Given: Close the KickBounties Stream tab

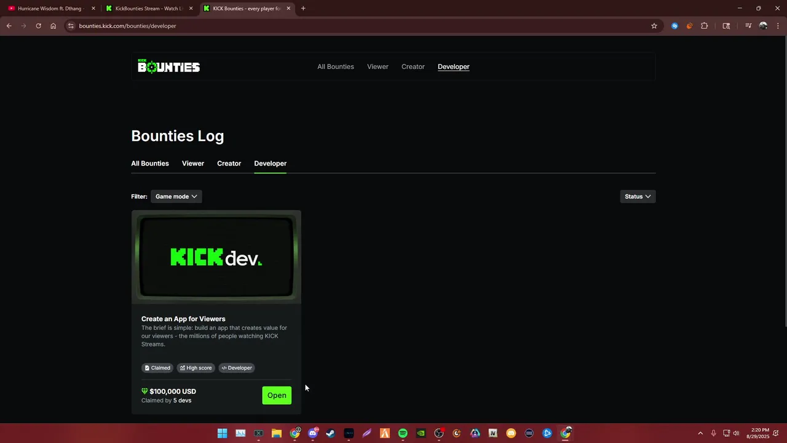Looking at the screenshot, I should point(191,9).
